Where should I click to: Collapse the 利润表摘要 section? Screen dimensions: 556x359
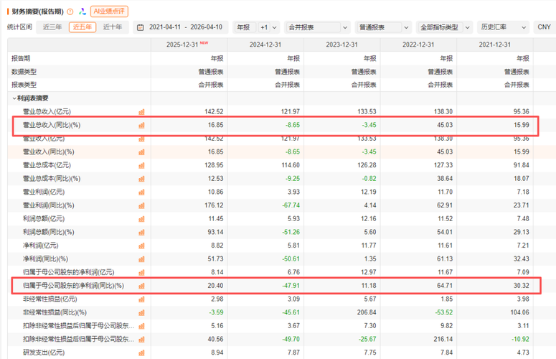point(14,98)
